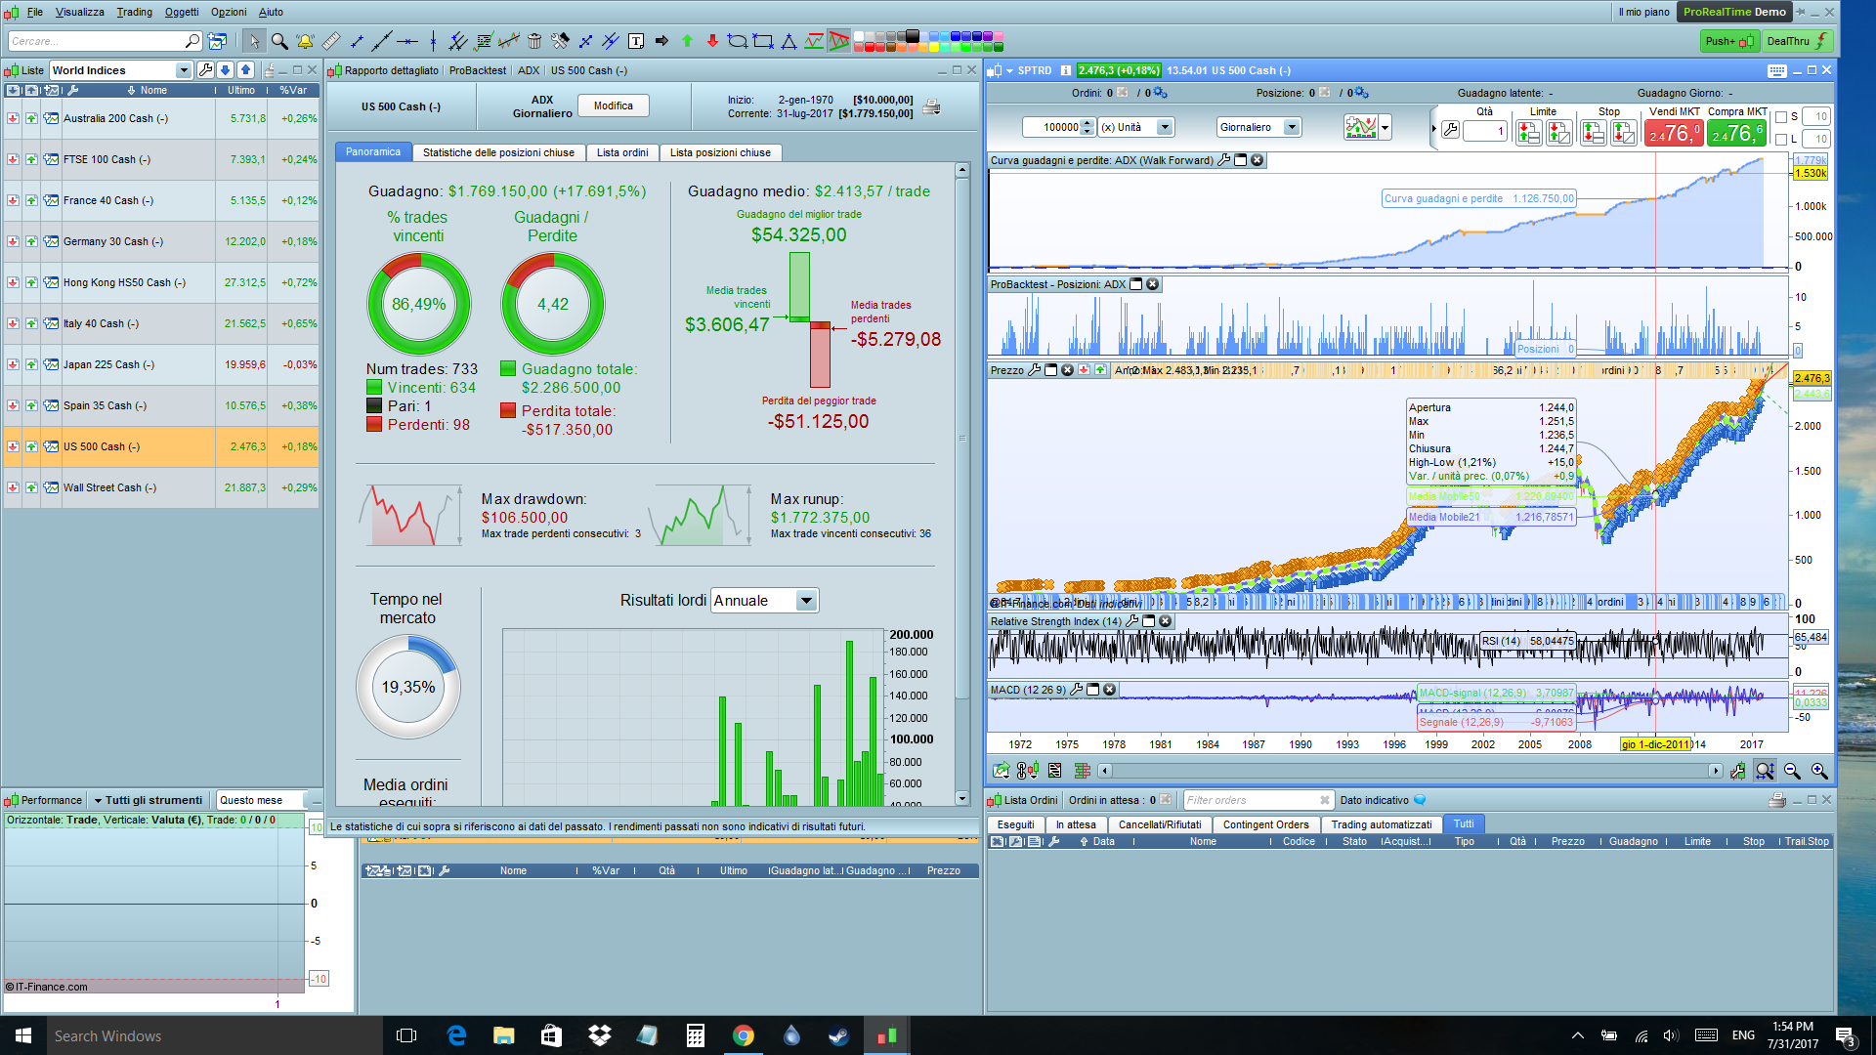This screenshot has height=1055, width=1876.
Task: Pick the black color swatch in palette
Action: click(x=912, y=36)
